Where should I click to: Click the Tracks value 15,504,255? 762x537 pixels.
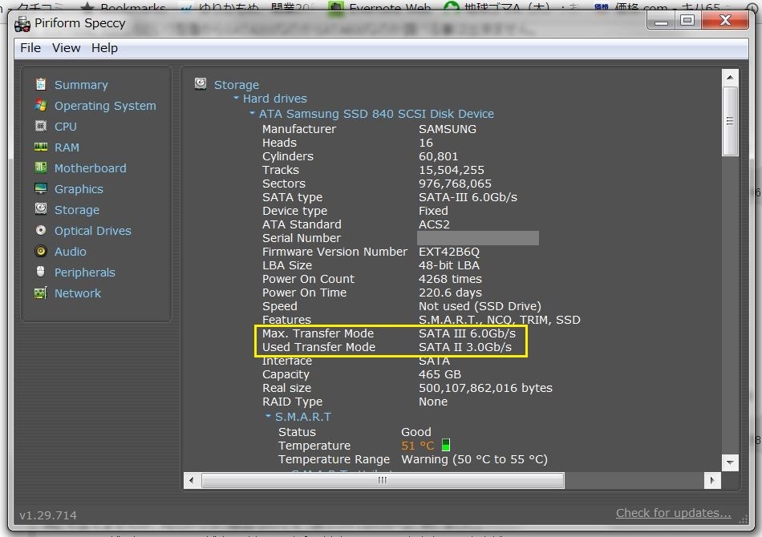(451, 169)
